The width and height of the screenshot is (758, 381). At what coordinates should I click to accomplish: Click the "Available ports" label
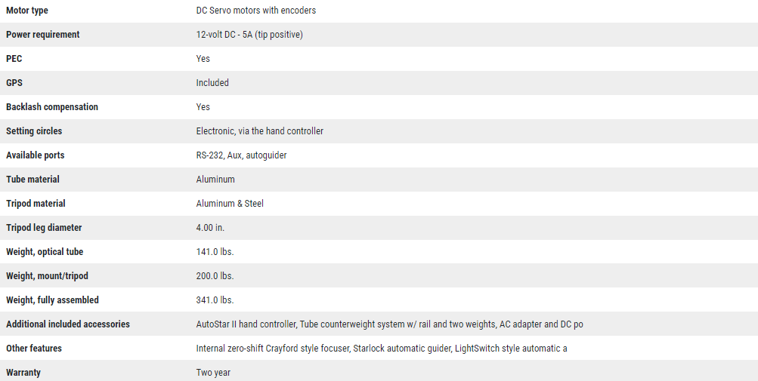point(35,155)
